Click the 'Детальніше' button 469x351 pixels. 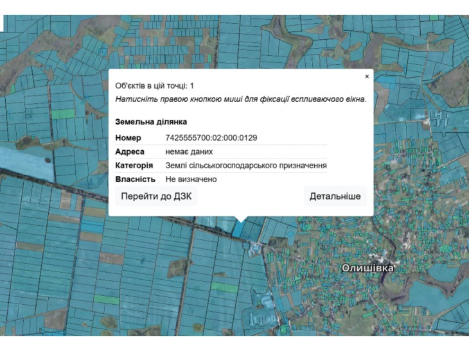[335, 196]
